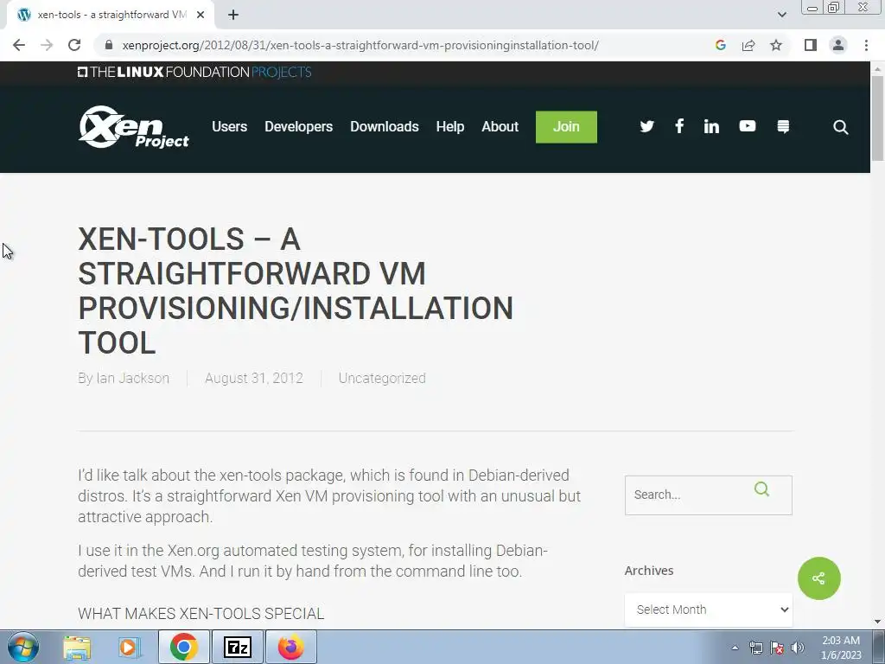The width and height of the screenshot is (885, 664).
Task: Click the green Join button
Action: point(566,127)
